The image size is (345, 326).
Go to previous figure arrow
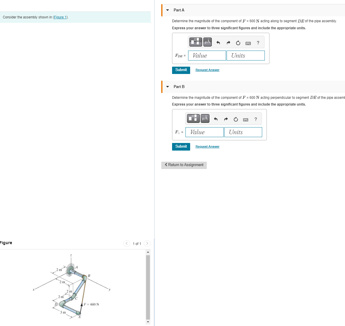pos(127,244)
